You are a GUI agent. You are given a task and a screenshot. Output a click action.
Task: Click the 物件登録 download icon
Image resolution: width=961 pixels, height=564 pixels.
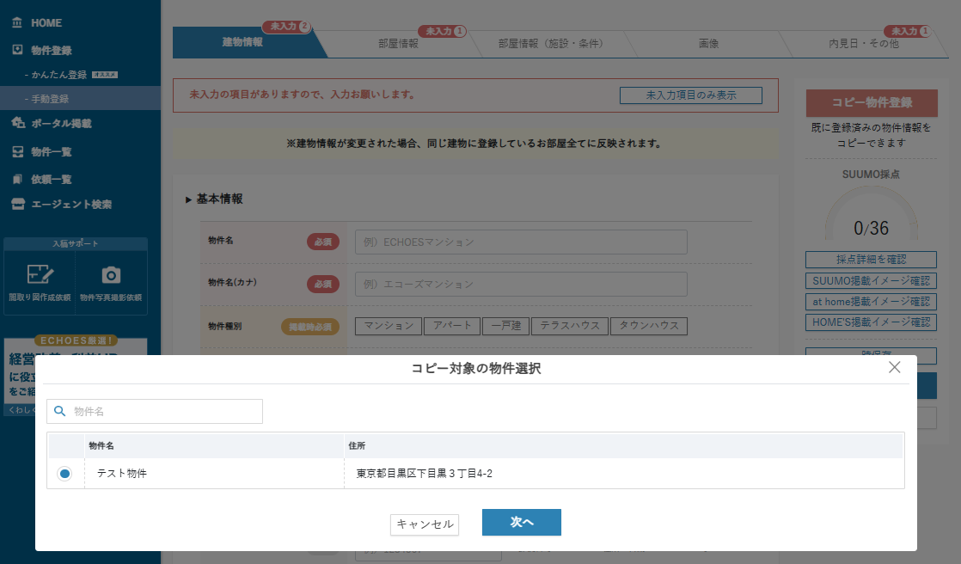click(x=17, y=51)
